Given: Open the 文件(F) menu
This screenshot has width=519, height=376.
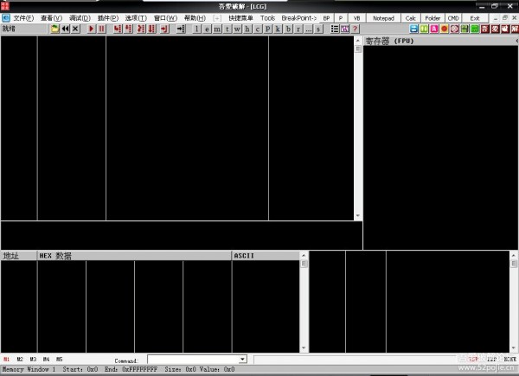Looking at the screenshot, I should tap(23, 17).
